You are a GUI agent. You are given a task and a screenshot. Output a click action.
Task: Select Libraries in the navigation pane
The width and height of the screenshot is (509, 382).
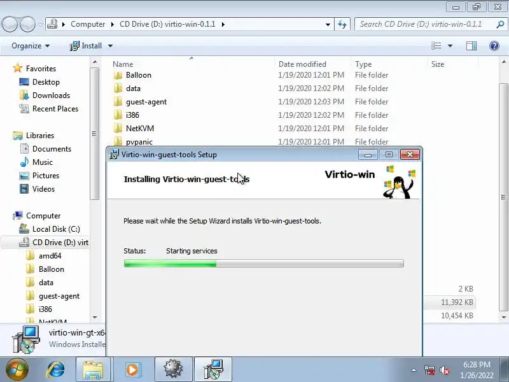[x=40, y=136]
